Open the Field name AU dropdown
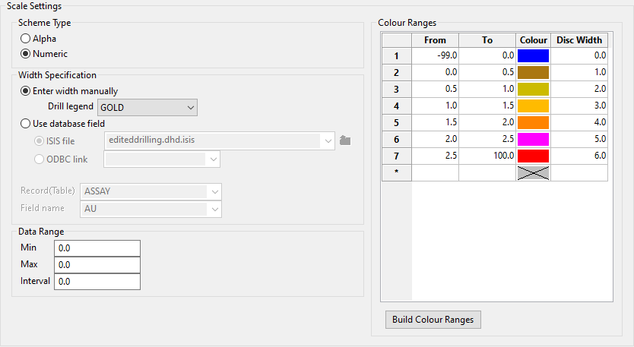 point(215,209)
